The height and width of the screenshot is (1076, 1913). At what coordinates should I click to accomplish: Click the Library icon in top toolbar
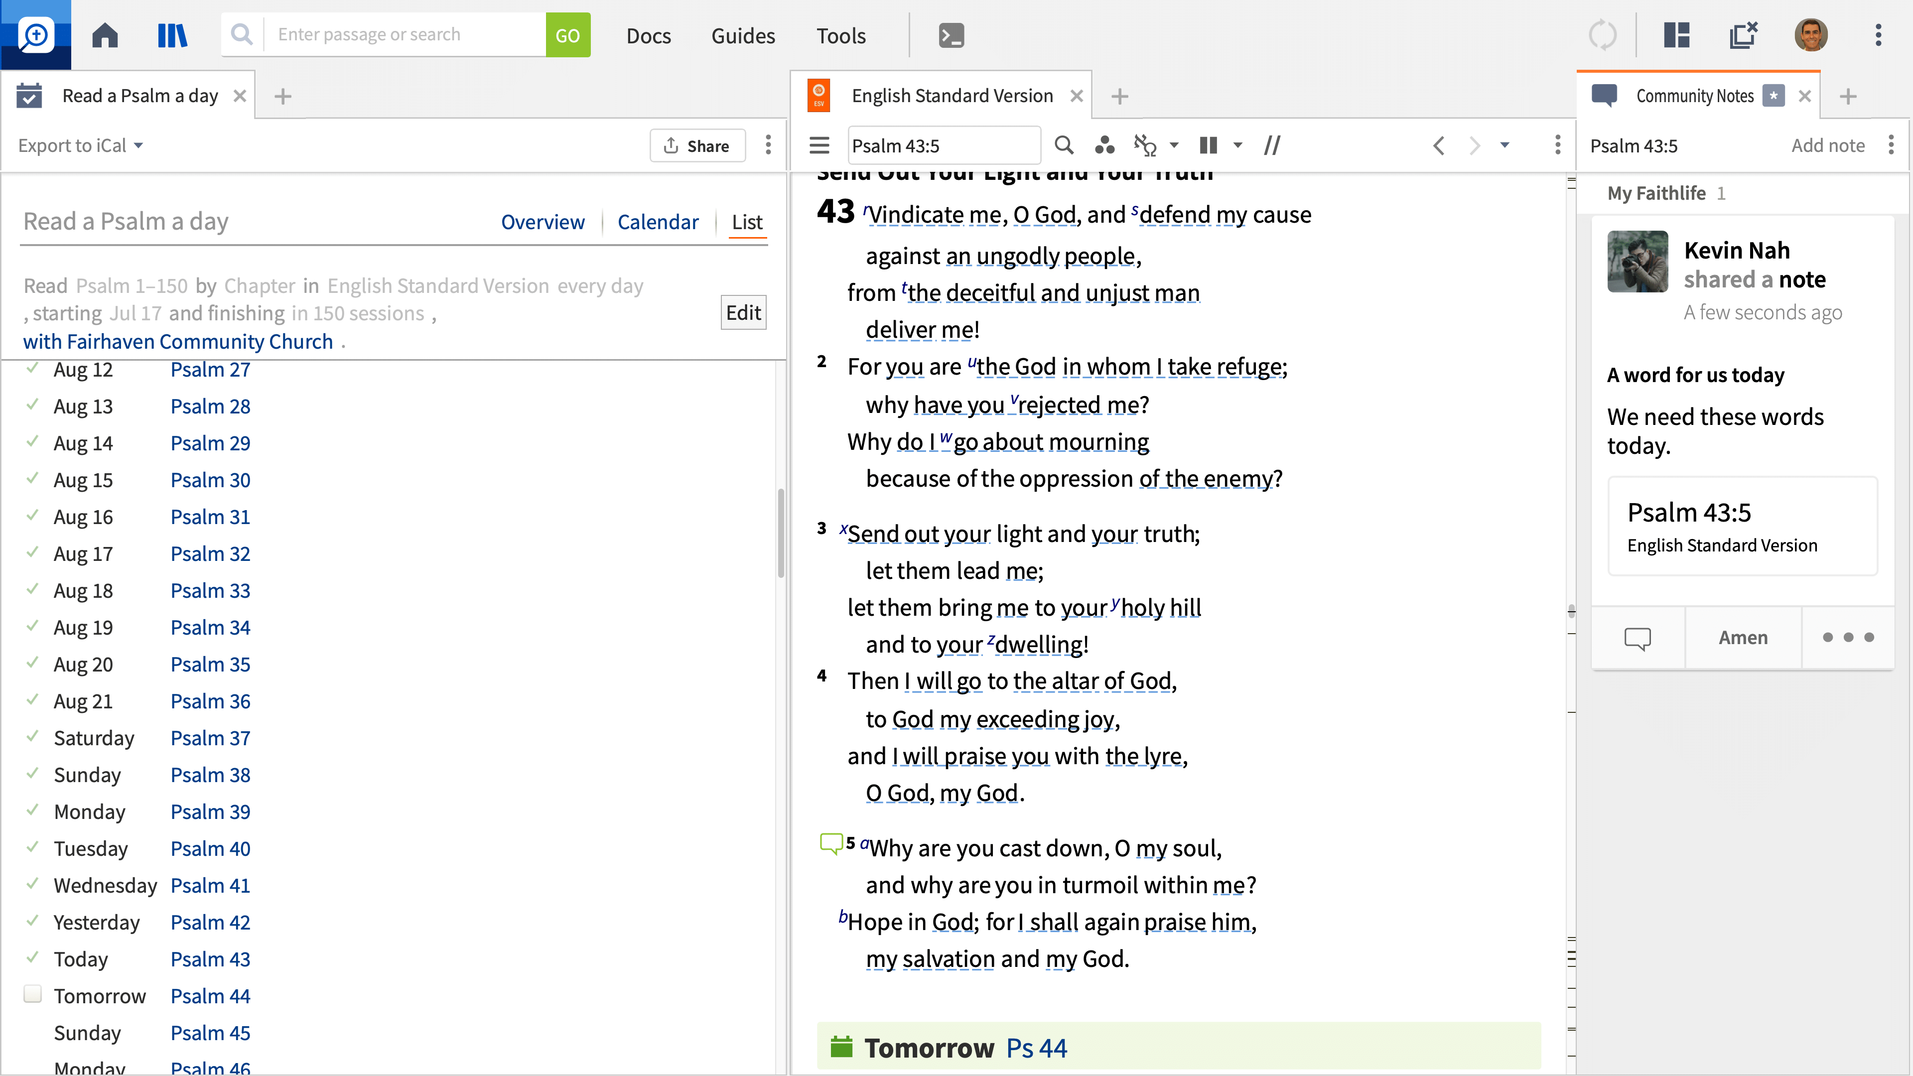[172, 35]
